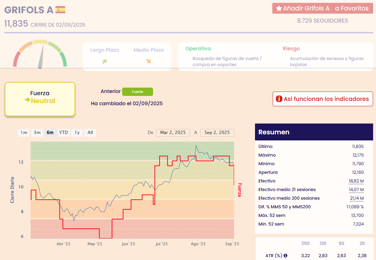This screenshot has width=376, height=260.
Task: Click the risk gauge needle indicator
Action: [x=41, y=57]
